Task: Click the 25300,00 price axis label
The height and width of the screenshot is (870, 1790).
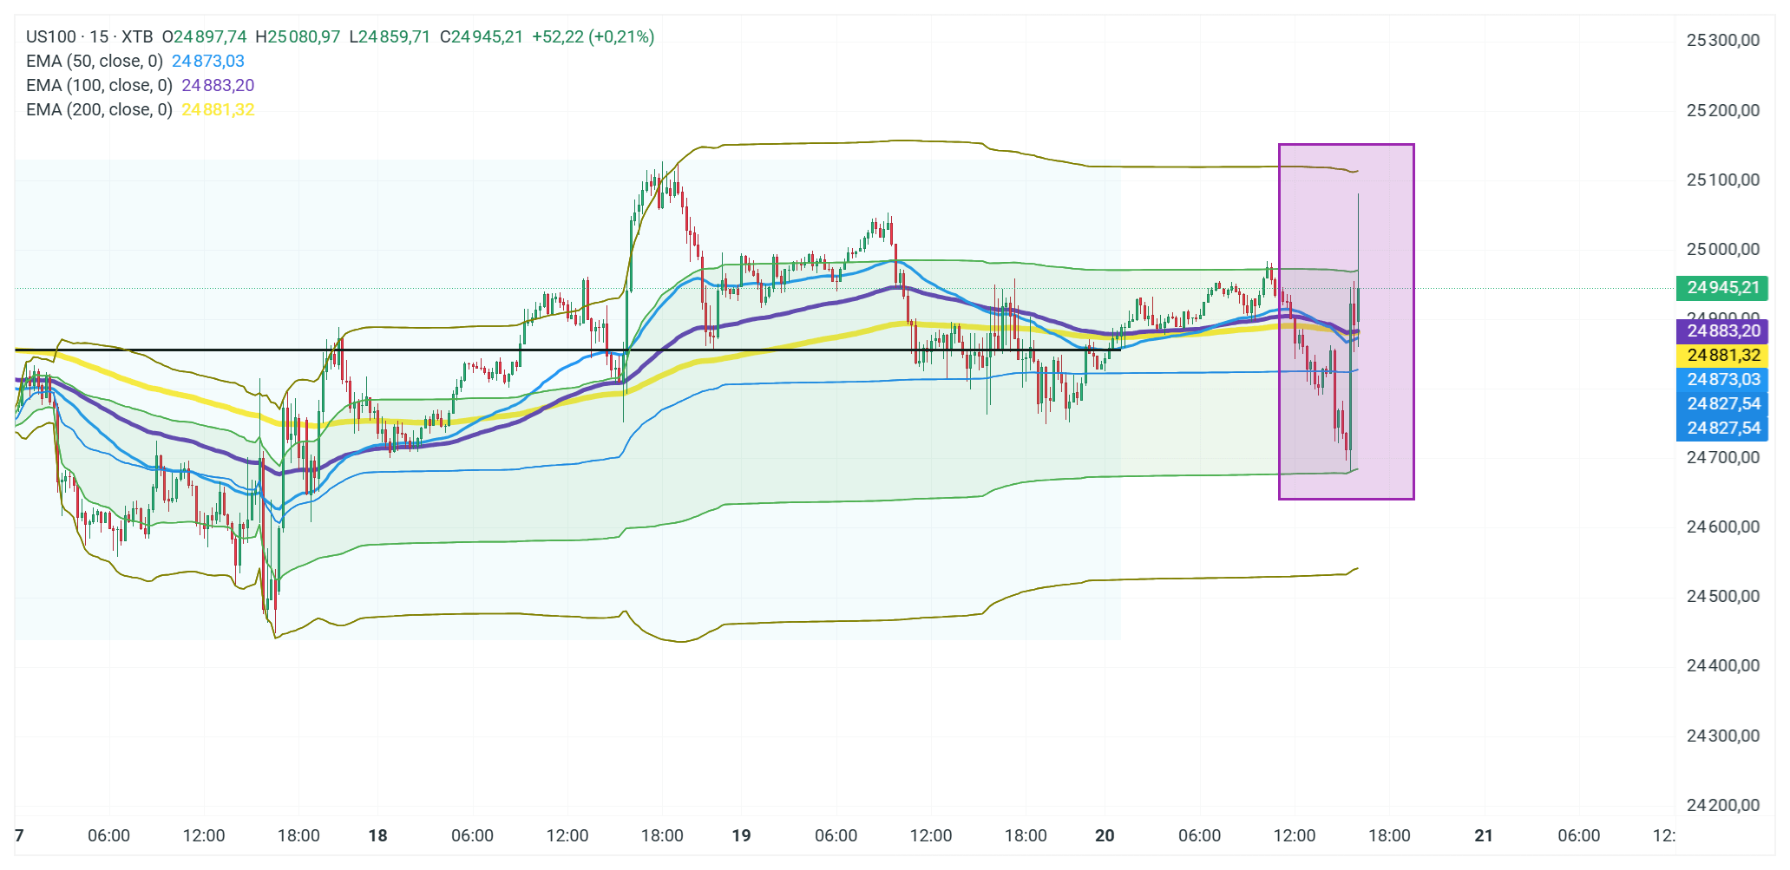Action: coord(1722,40)
